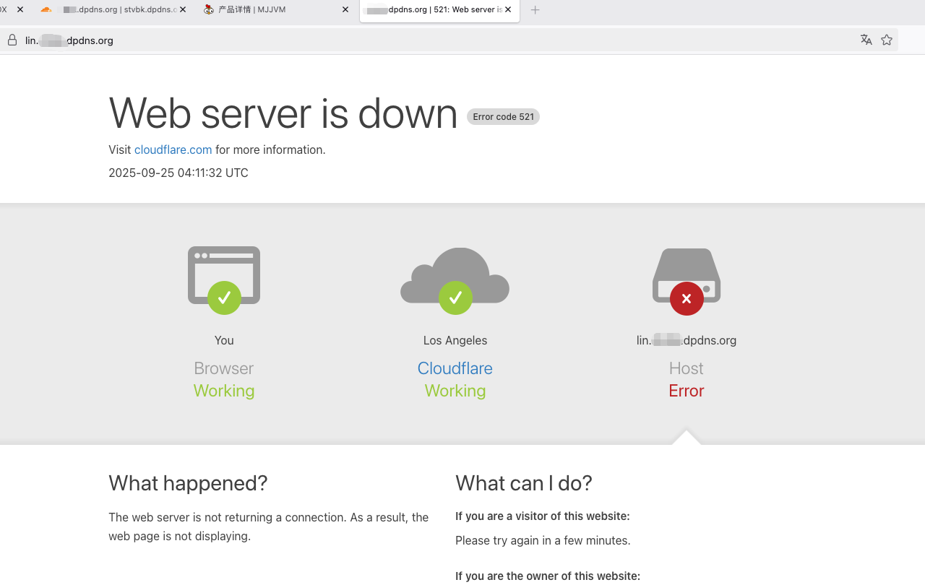Close the 产品详情 | MJJVM tab
Screen dimensions: 925x585
[345, 10]
